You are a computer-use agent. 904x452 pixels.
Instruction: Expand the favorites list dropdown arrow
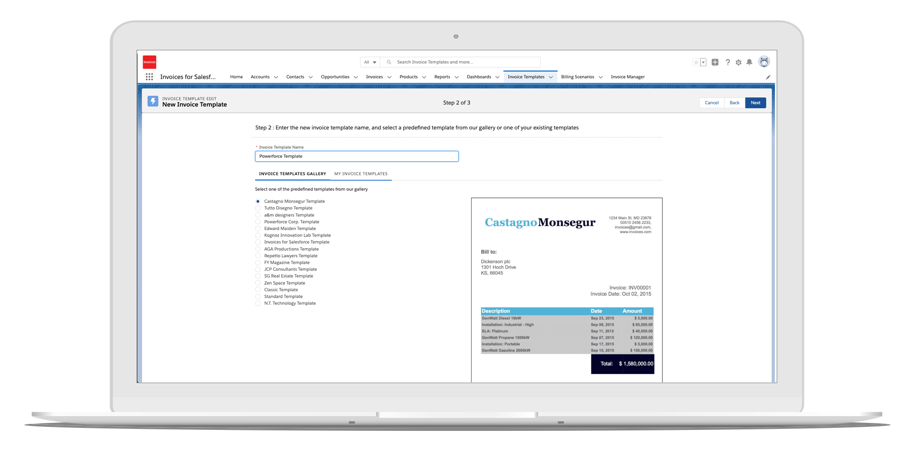(x=703, y=62)
